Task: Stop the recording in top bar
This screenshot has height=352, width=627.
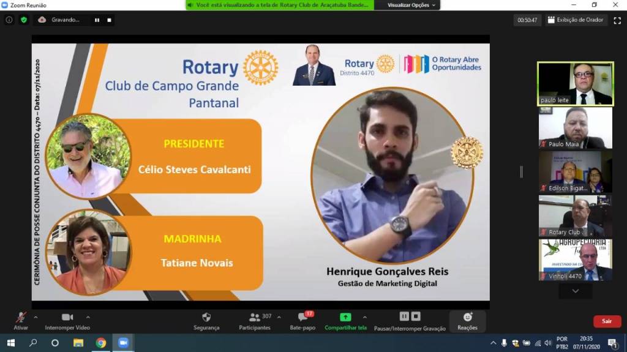Action: pyautogui.click(x=109, y=20)
